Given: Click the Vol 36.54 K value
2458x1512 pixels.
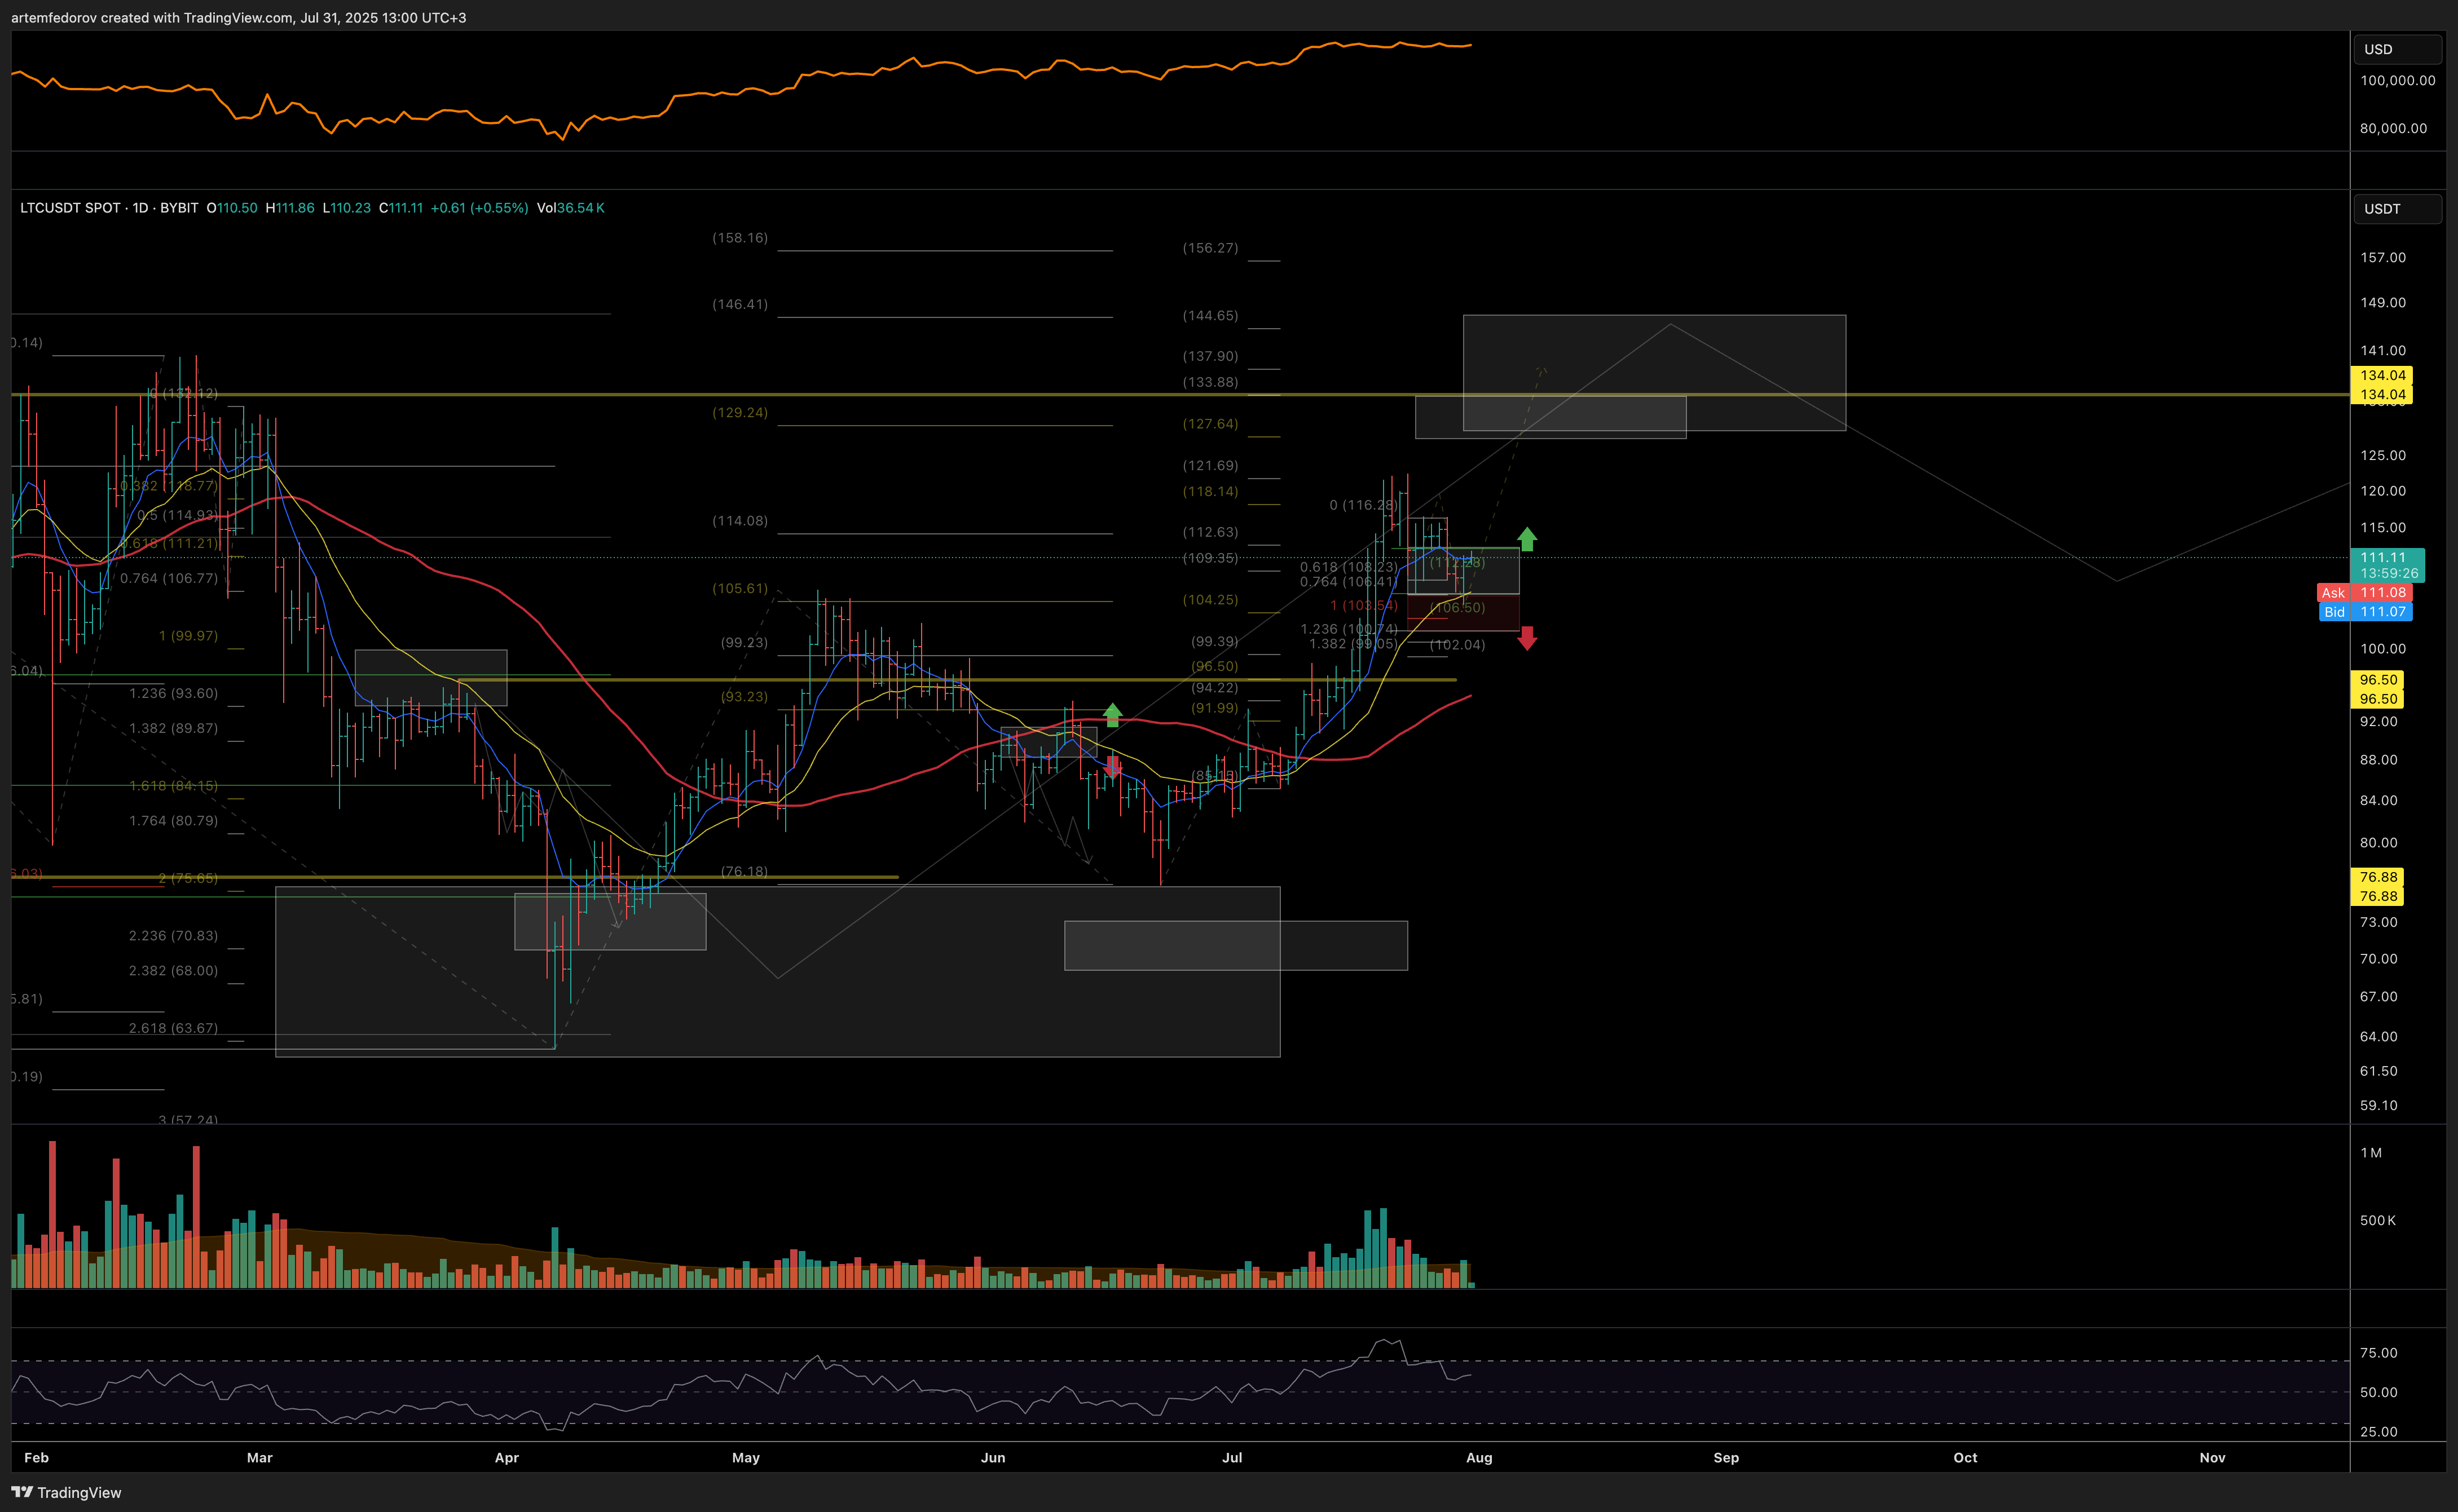Looking at the screenshot, I should coord(570,208).
